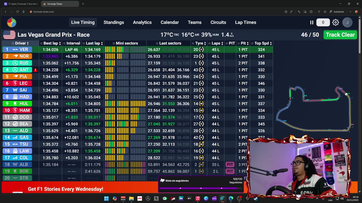The image size is (362, 203).
Task: Click the browser reload button
Action: point(18,12)
